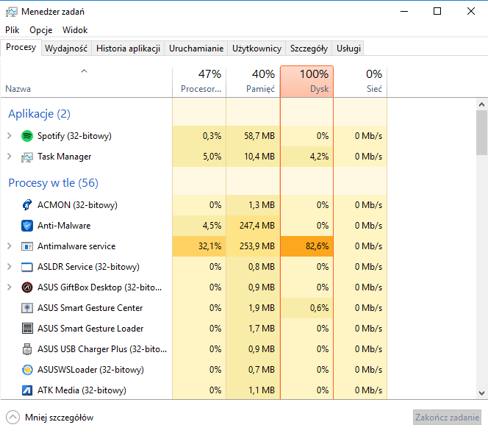Screen dimensions: 488x433
Task: Click the 4,2% disk cell for Task Manager
Action: click(307, 157)
